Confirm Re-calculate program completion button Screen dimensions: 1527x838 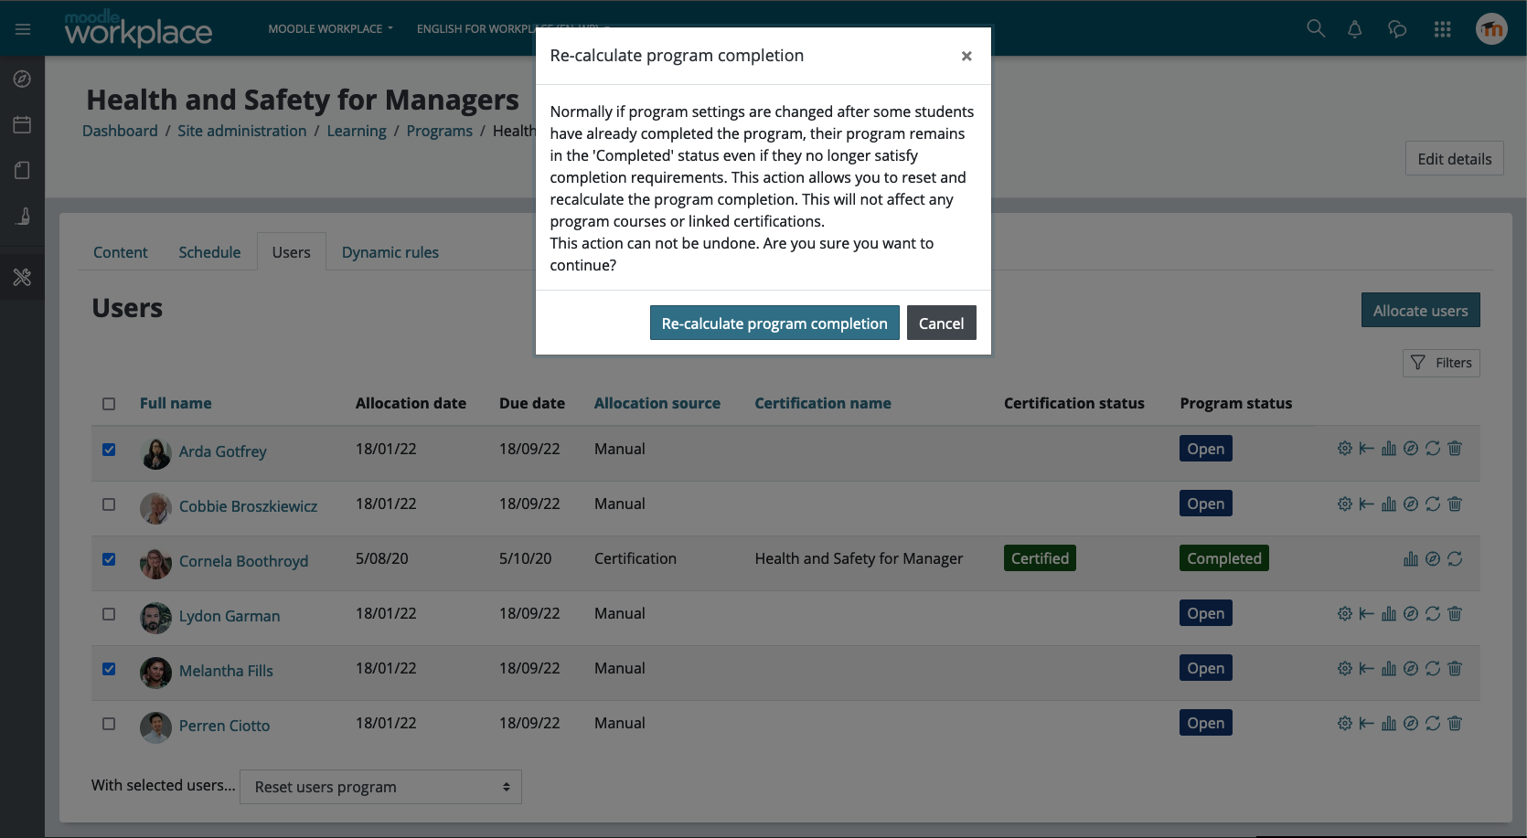774,324
